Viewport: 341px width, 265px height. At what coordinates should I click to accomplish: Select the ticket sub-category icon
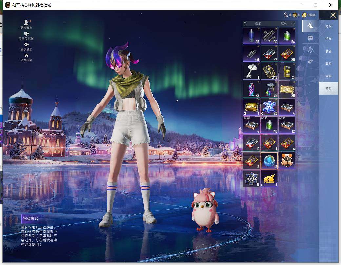click(310, 61)
